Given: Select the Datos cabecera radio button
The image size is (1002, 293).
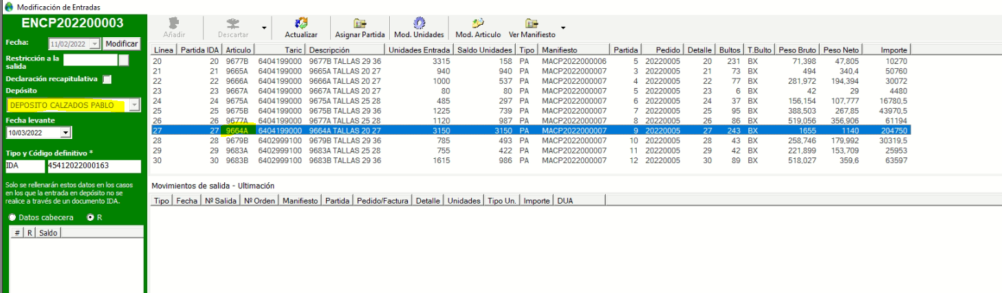Looking at the screenshot, I should (x=12, y=217).
